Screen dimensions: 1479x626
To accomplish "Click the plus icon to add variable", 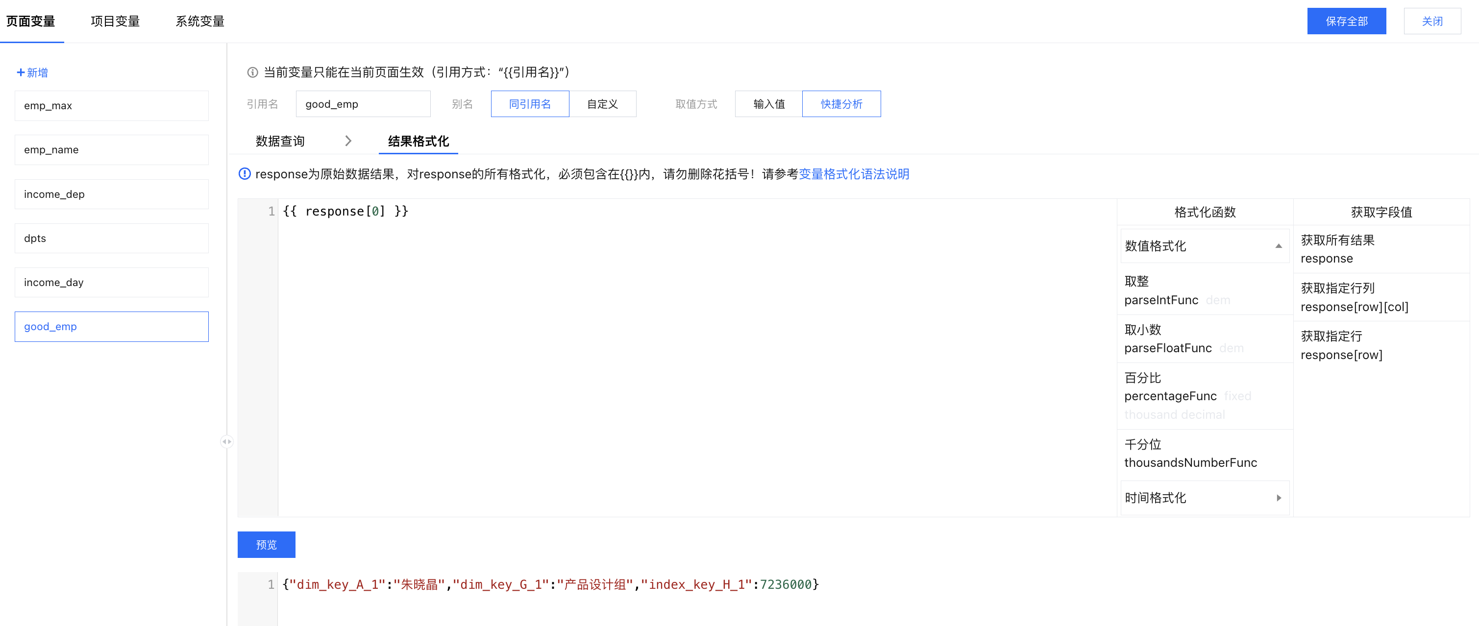I will click(21, 72).
